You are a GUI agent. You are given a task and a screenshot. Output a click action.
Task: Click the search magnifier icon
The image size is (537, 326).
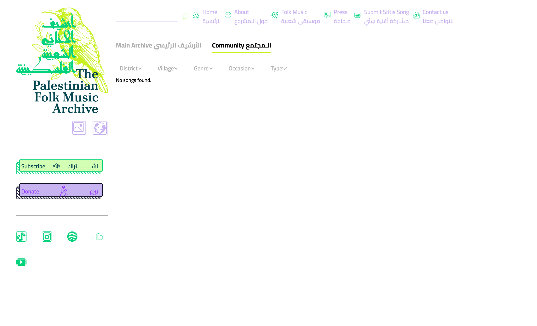click(186, 16)
